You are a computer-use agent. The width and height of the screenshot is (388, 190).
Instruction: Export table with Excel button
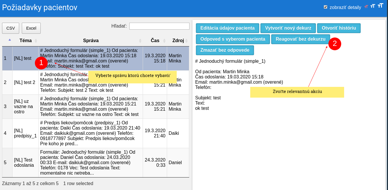31,28
